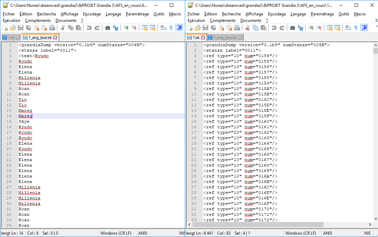Click Open file icon in right window

click(x=198, y=28)
